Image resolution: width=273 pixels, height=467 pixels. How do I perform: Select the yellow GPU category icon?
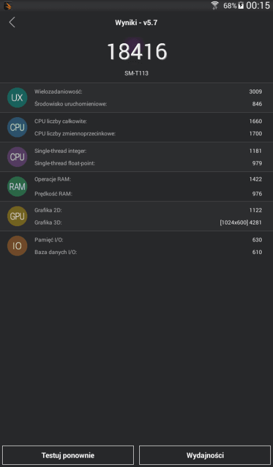17,216
